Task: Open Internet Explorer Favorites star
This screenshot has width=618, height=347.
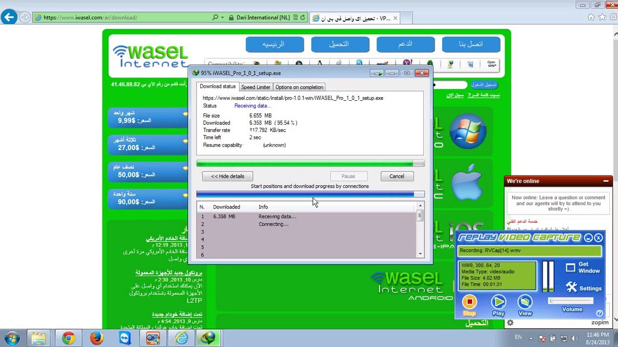Action: [602, 17]
